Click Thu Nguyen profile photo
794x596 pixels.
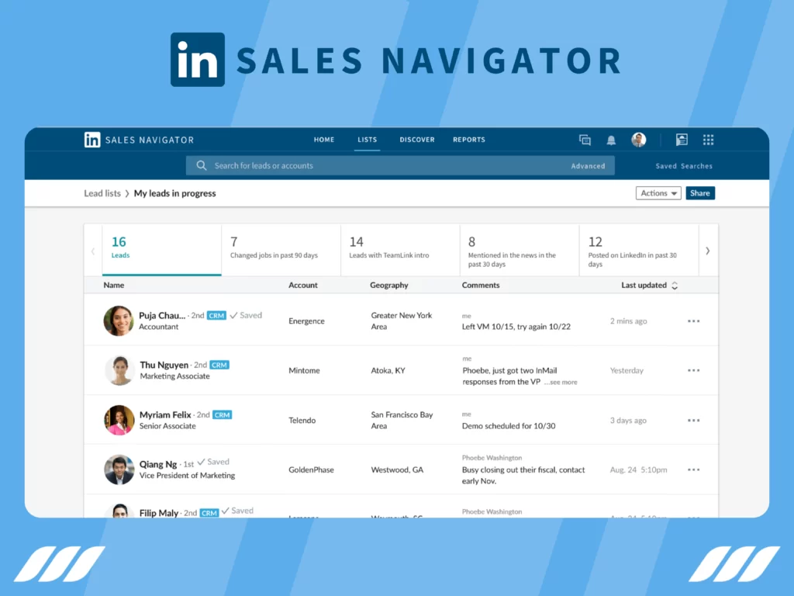tap(119, 370)
